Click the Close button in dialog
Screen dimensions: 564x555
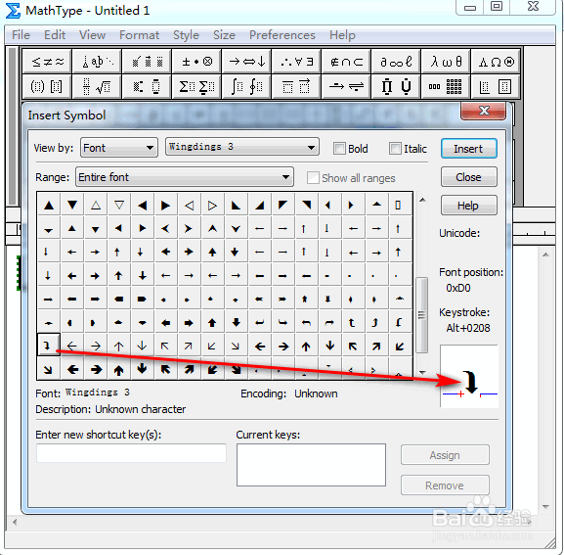click(469, 177)
